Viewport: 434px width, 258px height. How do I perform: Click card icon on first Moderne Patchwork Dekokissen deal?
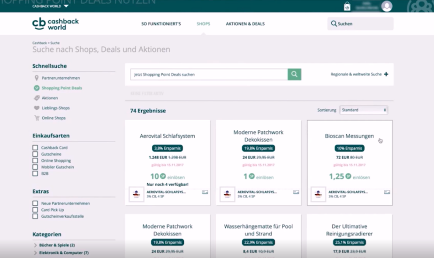coord(296,192)
